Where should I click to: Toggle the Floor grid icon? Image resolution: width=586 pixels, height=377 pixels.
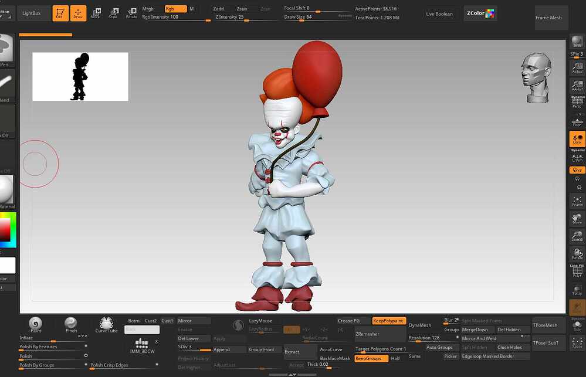(577, 120)
